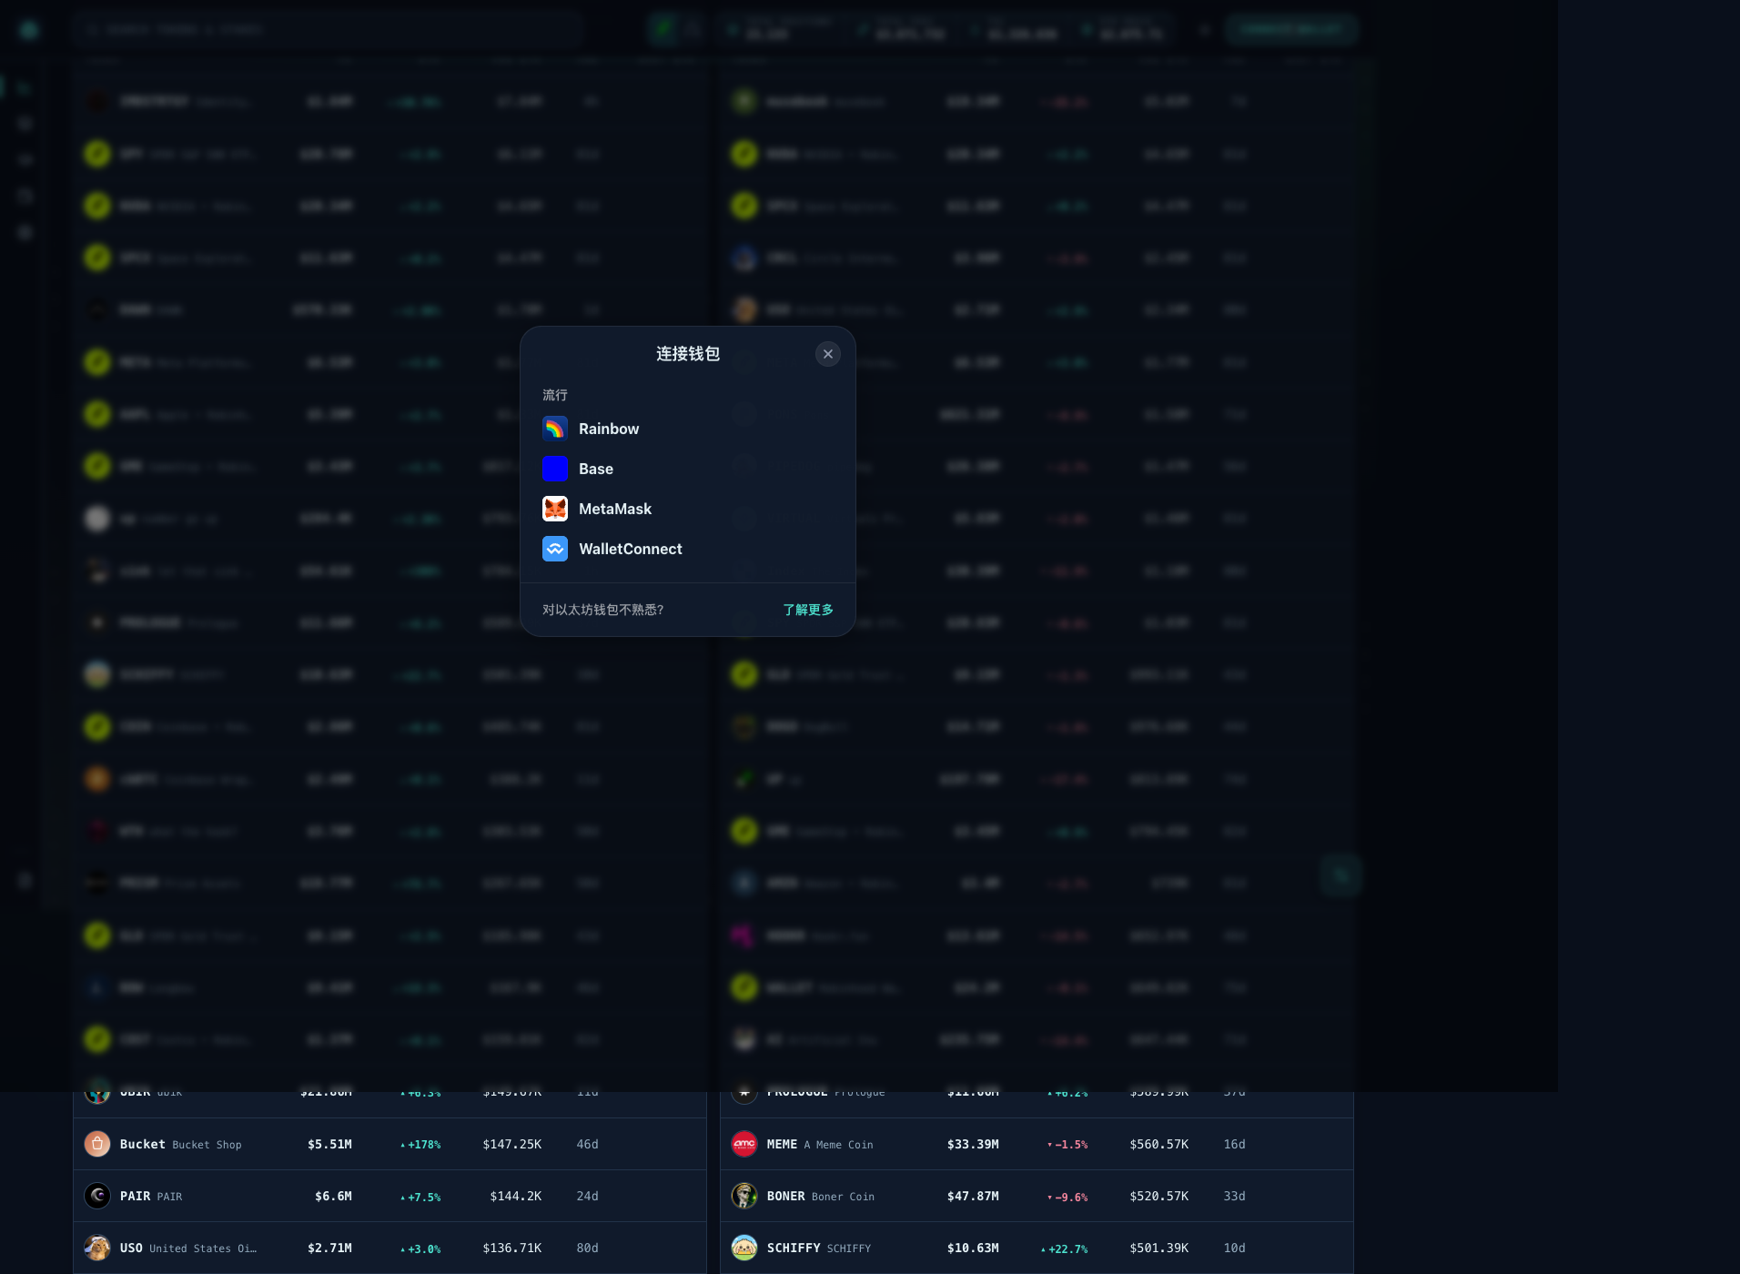Viewport: 1740px width, 1274px height.
Task: Click the 16d age cell
Action: point(1235,1145)
